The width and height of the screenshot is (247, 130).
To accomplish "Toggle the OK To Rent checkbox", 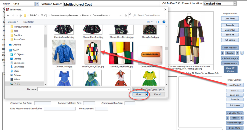I will pos(179,3).
